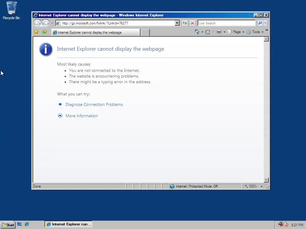Viewport: 306px width, 229px height.
Task: Click 'There might be a typing error' text
Action: coord(110,82)
